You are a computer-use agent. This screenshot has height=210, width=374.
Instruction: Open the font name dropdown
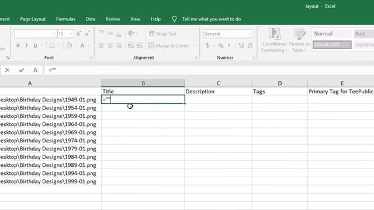[54, 34]
